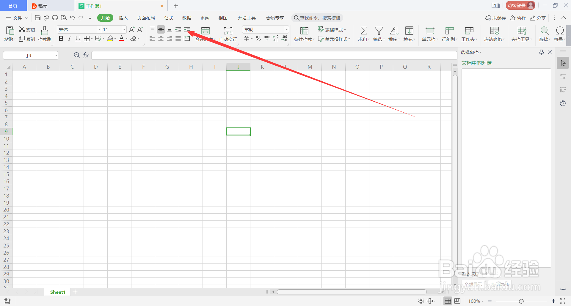
Task: Switch to page break view in status bar
Action: (x=458, y=301)
